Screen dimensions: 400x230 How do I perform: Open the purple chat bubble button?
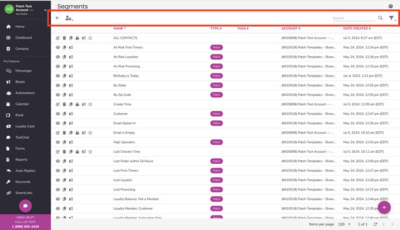tap(25, 206)
